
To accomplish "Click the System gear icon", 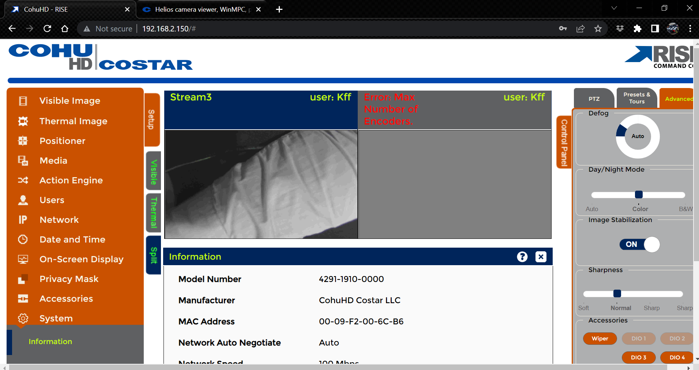I will coord(23,318).
